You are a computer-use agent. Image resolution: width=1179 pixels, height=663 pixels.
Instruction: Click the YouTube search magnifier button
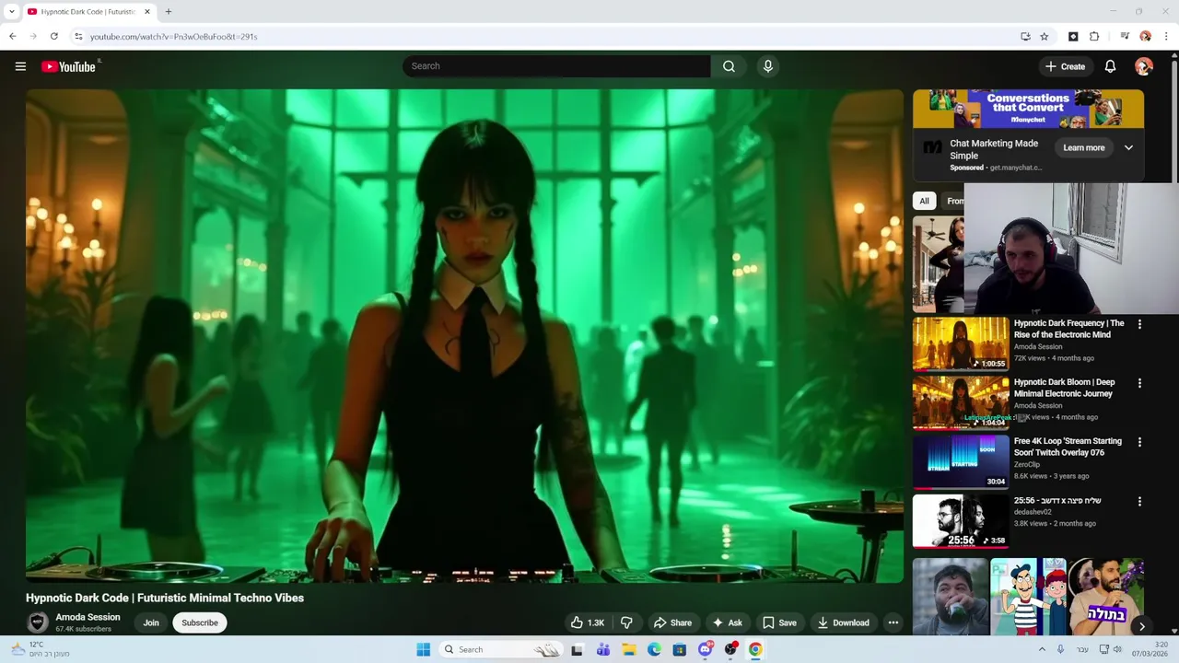[x=729, y=66]
